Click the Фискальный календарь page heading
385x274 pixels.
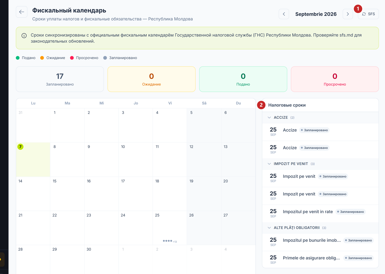coord(69,11)
